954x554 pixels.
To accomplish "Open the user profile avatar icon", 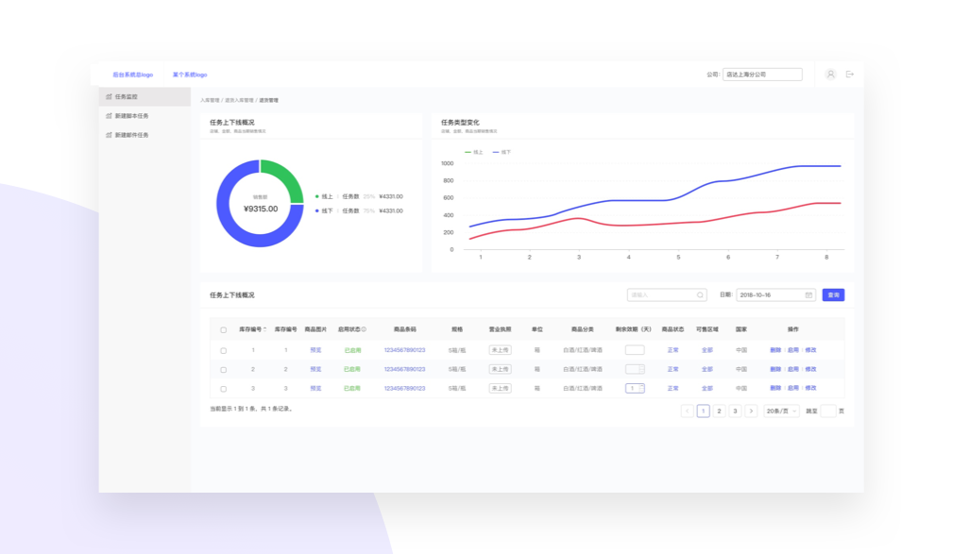I will tap(830, 75).
